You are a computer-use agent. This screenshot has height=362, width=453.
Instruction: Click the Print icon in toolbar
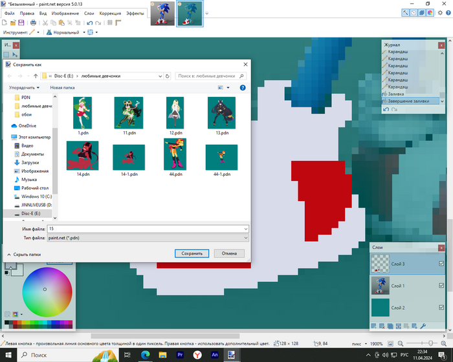[34, 23]
